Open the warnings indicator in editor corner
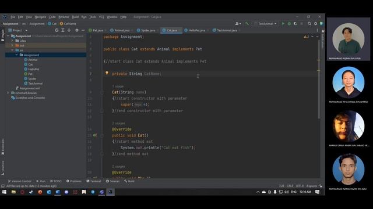This screenshot has height=209, width=373. click(306, 37)
